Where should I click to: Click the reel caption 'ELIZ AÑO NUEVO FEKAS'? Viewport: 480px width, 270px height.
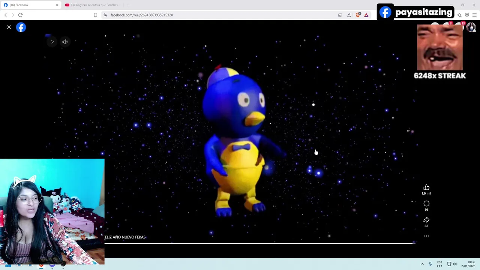125,237
